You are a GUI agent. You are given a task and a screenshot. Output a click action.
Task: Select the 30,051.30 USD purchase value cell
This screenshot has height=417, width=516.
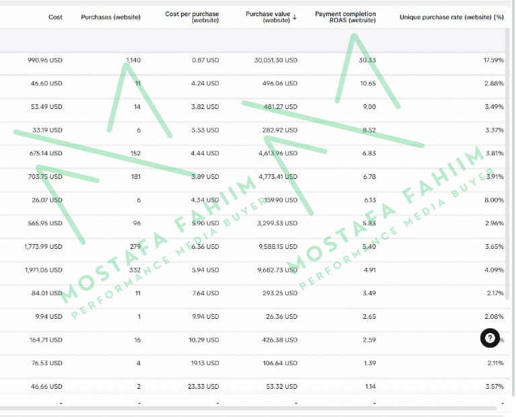(x=276, y=61)
